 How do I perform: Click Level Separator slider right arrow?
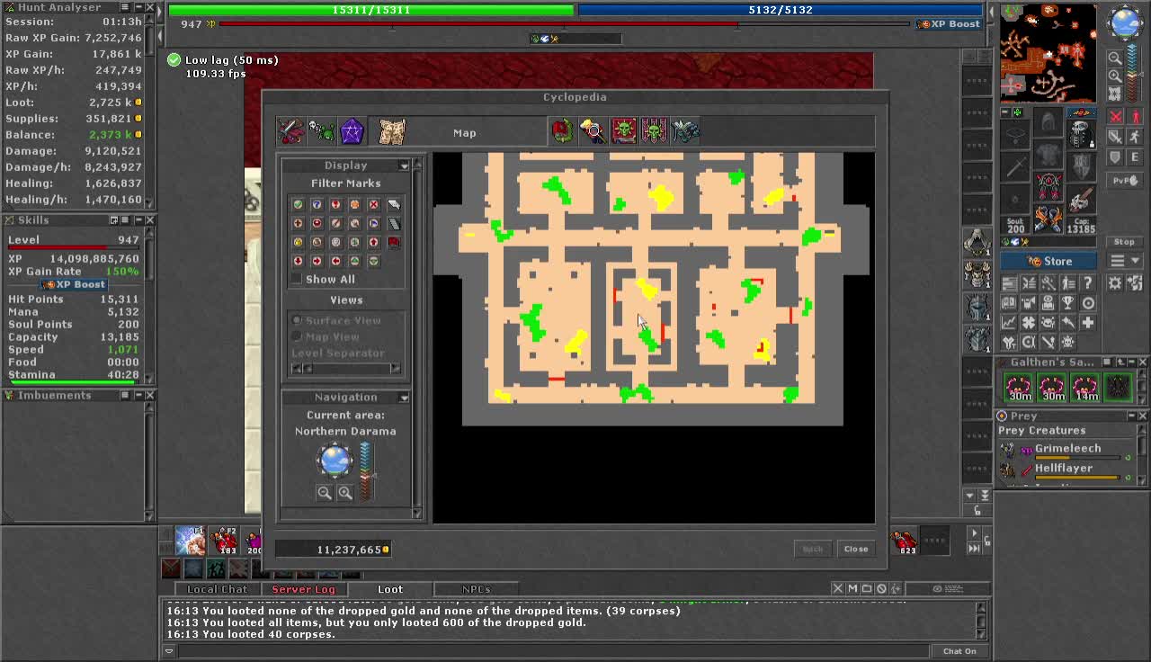click(x=395, y=369)
